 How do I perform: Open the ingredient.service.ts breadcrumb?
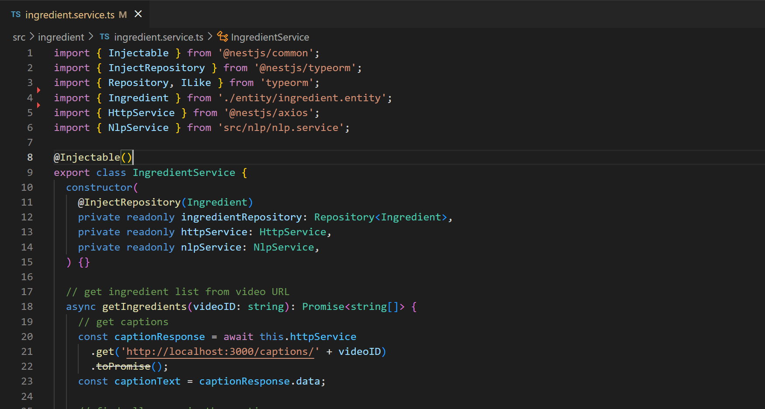[x=159, y=37]
